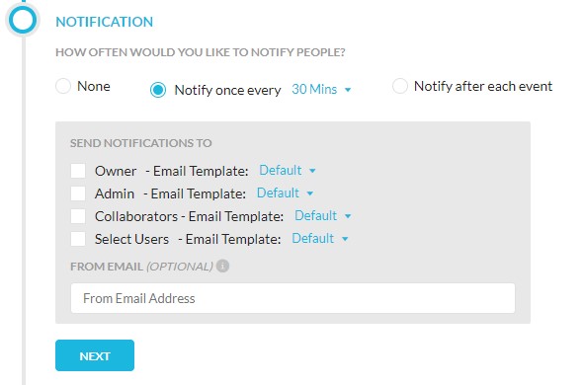Choose Notify after each event option
The image size is (585, 385).
tap(399, 86)
